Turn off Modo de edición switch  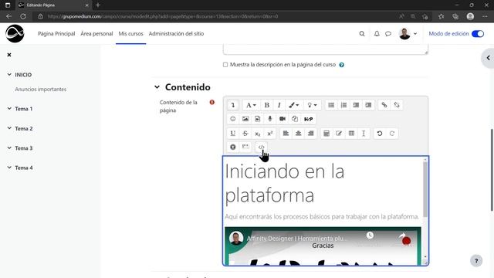478,34
